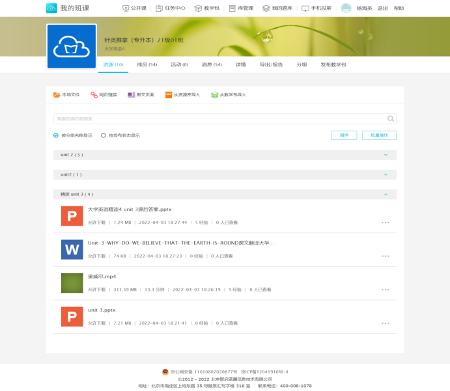Open the 奥威尔.mp4 video thumbnail
Image resolution: width=450 pixels, height=391 pixels.
(x=72, y=283)
